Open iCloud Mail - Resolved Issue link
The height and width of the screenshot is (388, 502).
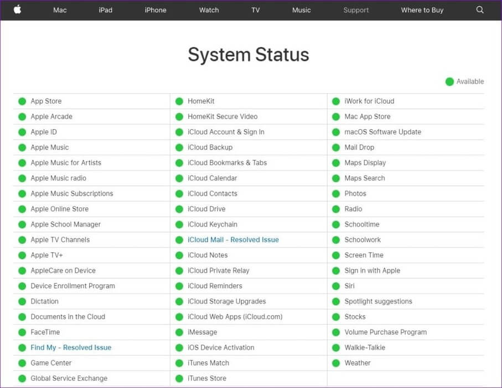pyautogui.click(x=233, y=240)
